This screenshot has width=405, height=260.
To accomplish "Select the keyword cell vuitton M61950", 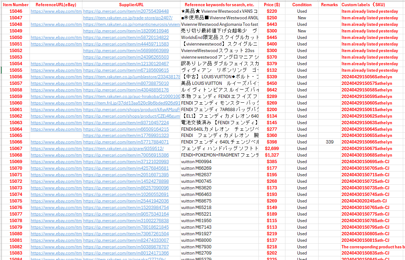I will pyautogui.click(x=219, y=221).
